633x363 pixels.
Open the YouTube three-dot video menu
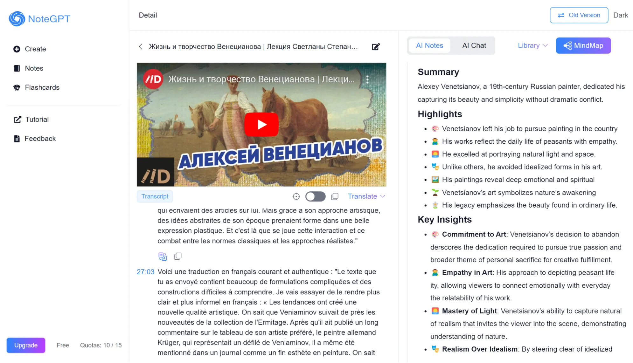367,79
